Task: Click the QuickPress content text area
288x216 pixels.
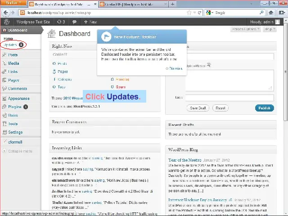Action: tap(229, 81)
